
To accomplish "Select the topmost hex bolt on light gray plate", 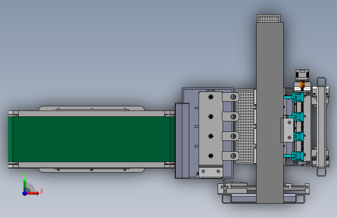I will (211, 97).
